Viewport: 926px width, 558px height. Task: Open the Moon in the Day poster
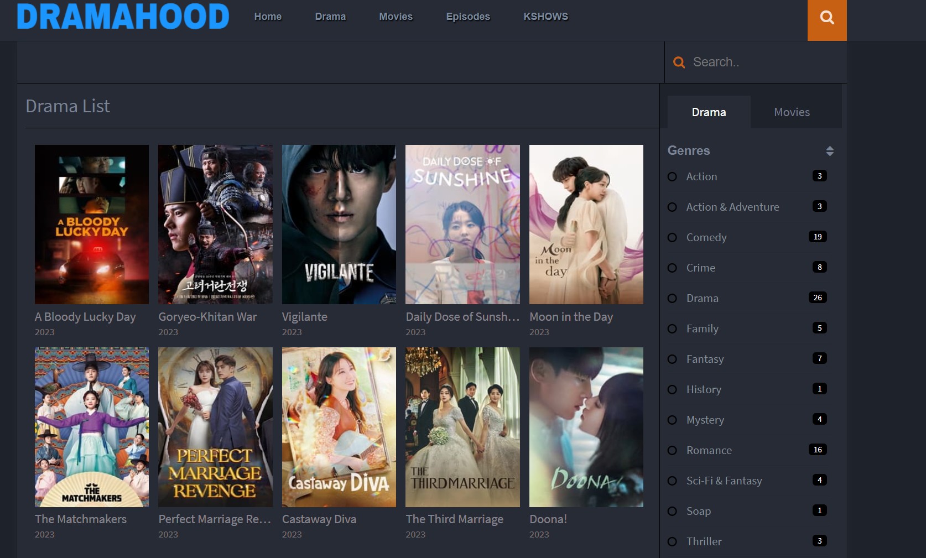[x=586, y=225]
